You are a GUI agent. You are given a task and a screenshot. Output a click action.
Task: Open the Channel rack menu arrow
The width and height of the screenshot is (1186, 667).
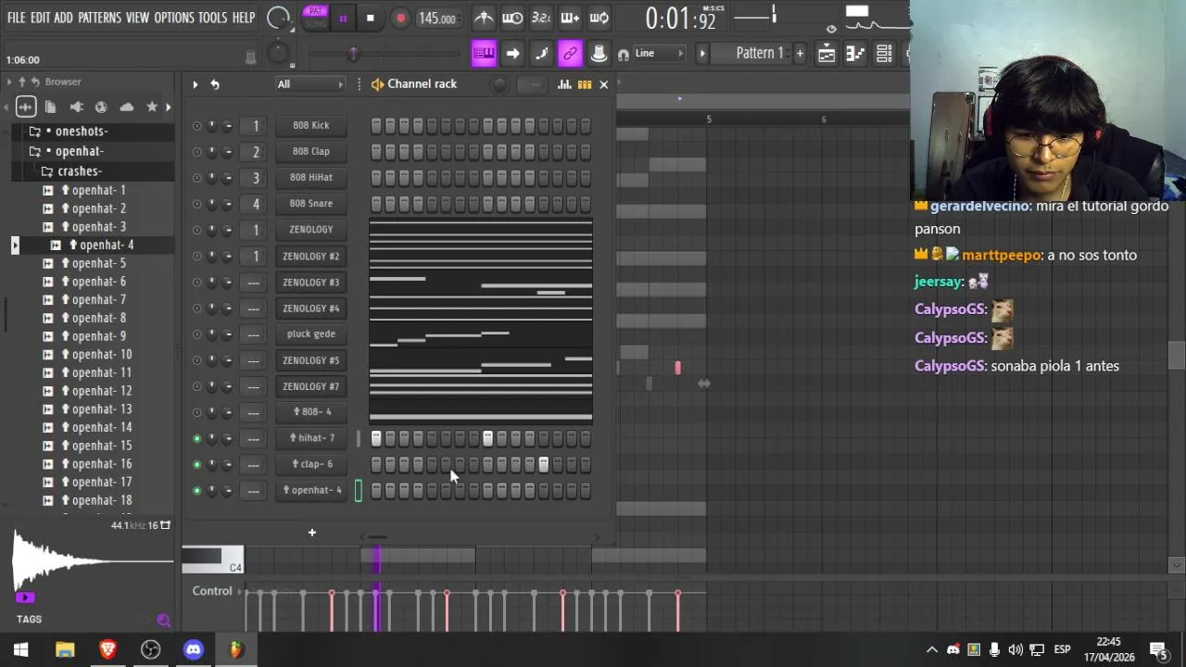(195, 84)
